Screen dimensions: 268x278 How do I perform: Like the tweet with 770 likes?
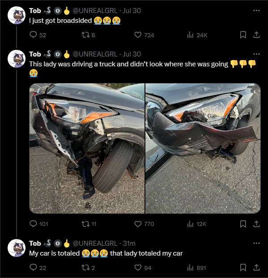point(144,224)
